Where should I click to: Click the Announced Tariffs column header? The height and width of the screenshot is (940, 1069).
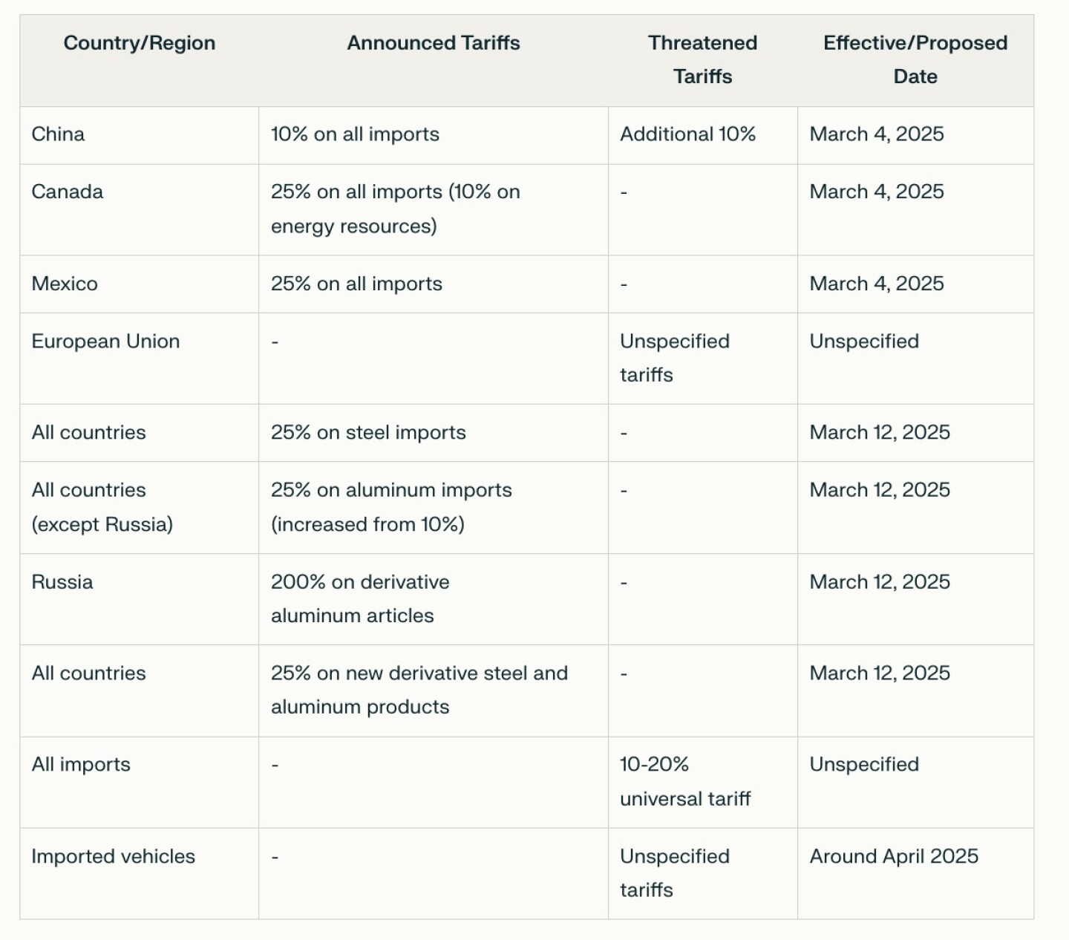tap(434, 43)
